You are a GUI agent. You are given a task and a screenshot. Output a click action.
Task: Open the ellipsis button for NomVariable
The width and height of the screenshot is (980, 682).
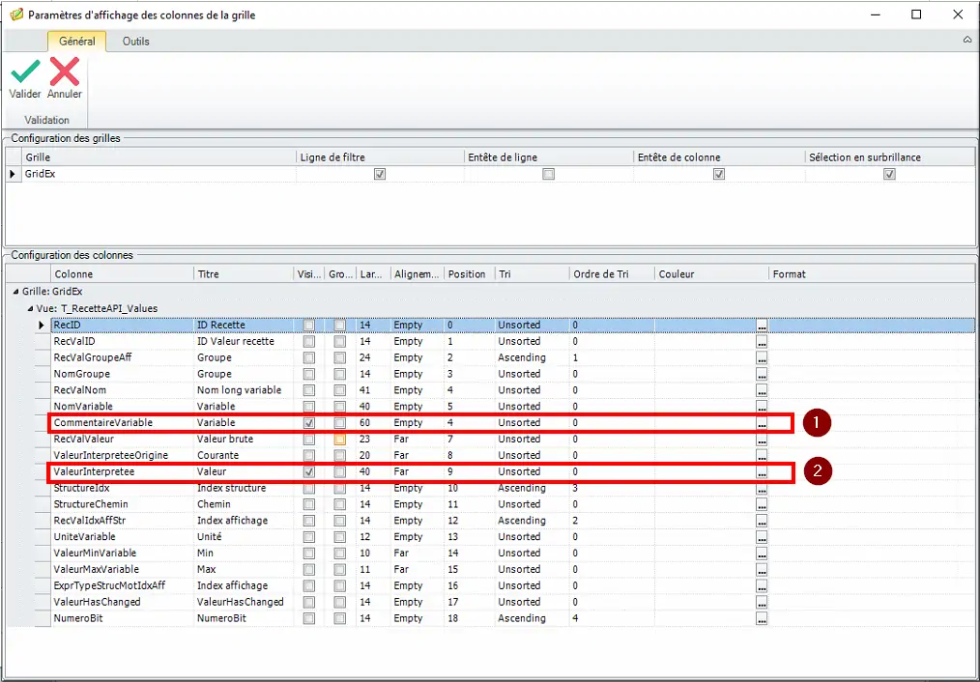click(x=762, y=407)
